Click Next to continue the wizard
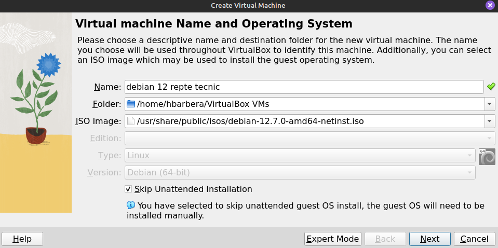This screenshot has width=498, height=248. 430,239
